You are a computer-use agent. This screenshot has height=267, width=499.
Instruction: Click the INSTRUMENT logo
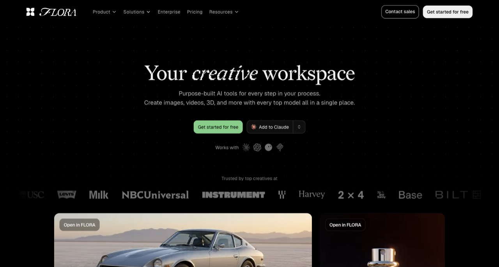point(234,195)
